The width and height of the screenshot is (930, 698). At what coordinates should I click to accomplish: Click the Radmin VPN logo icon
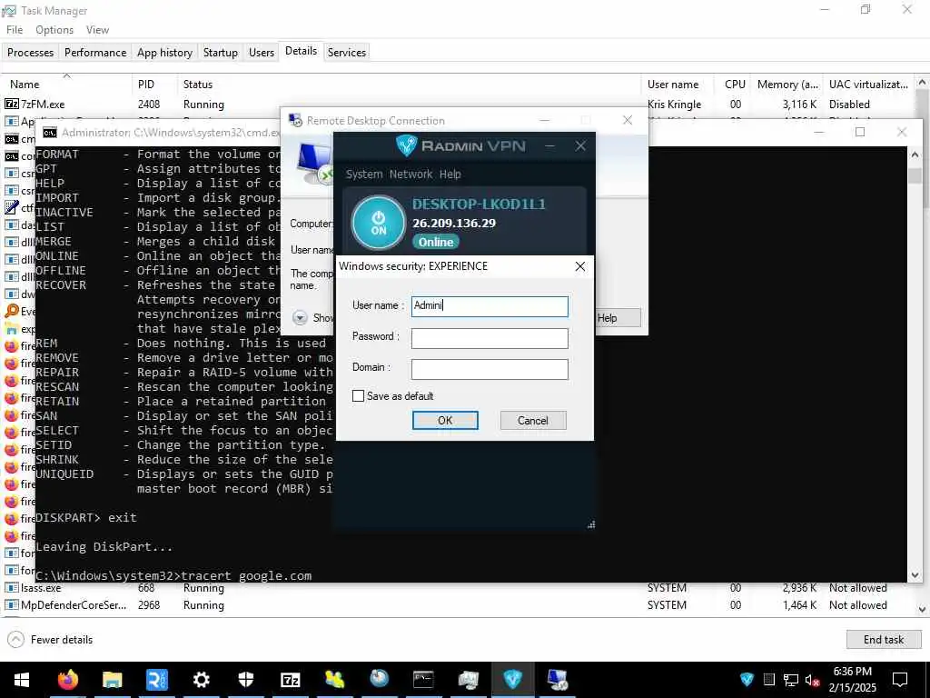[406, 145]
